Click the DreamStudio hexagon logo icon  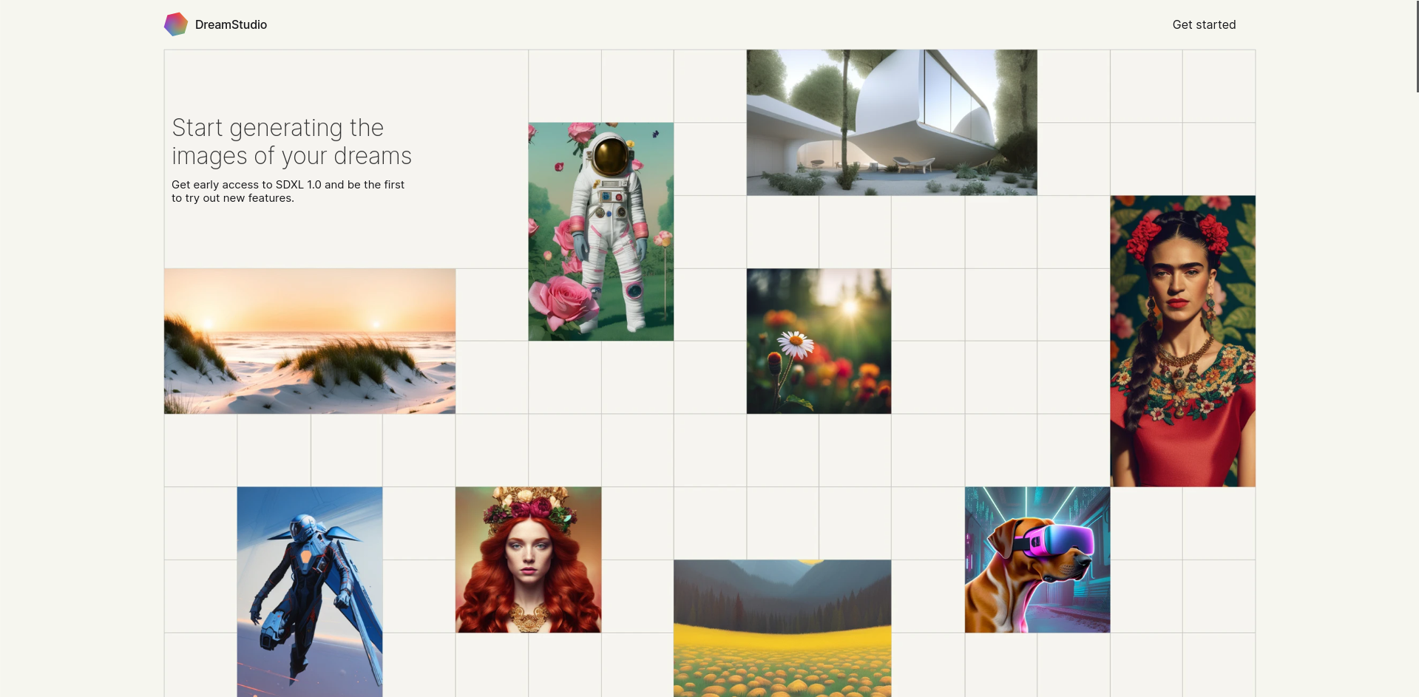175,24
